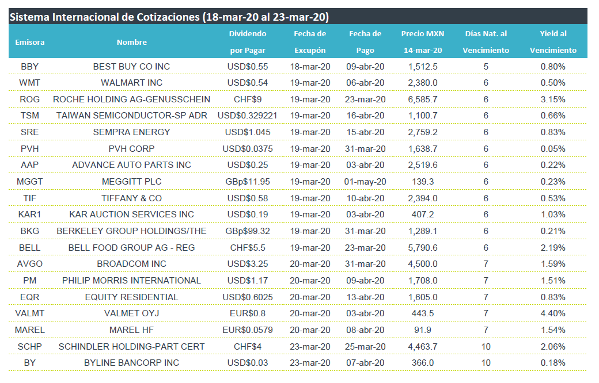The image size is (599, 383).
Task: Select the name 'PVH CORP'
Action: [x=131, y=149]
